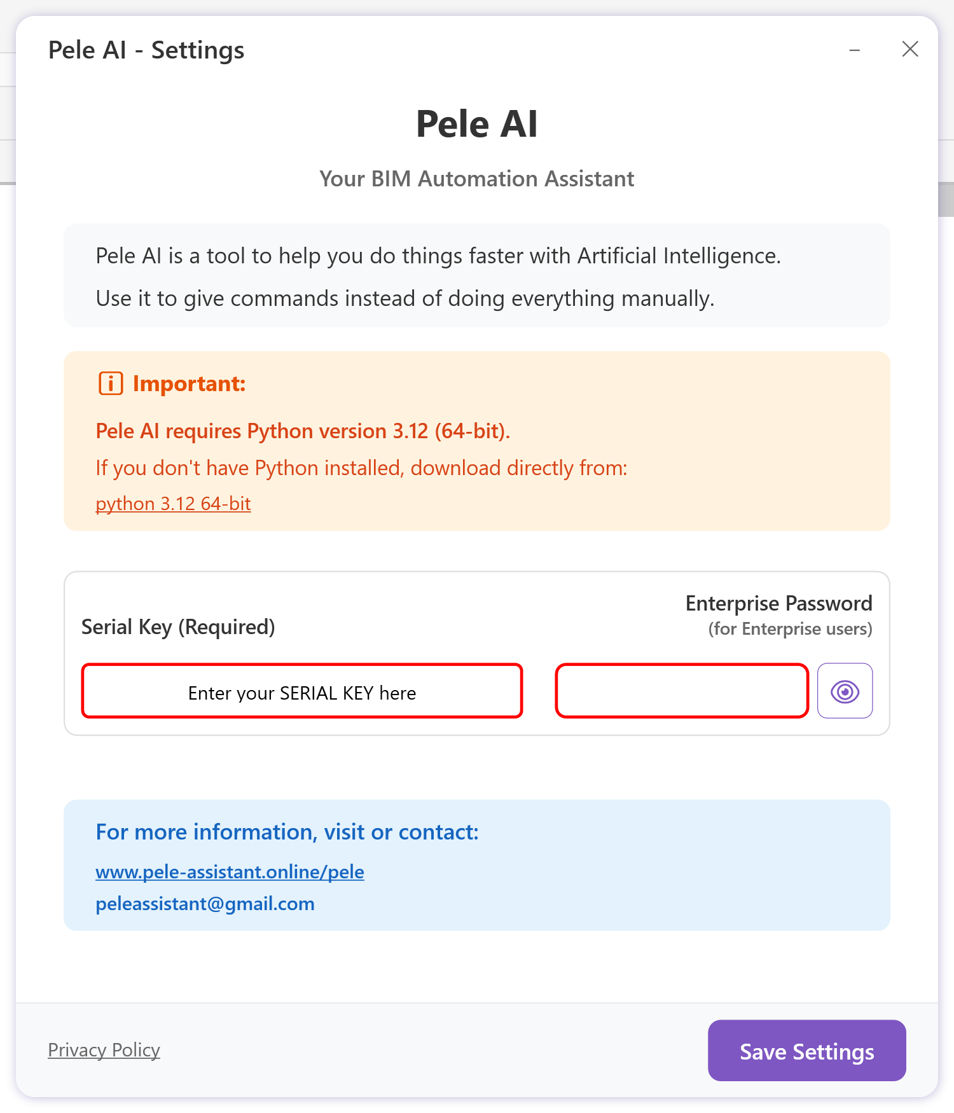Open the Privacy Policy link
954x1113 pixels.
104,1050
